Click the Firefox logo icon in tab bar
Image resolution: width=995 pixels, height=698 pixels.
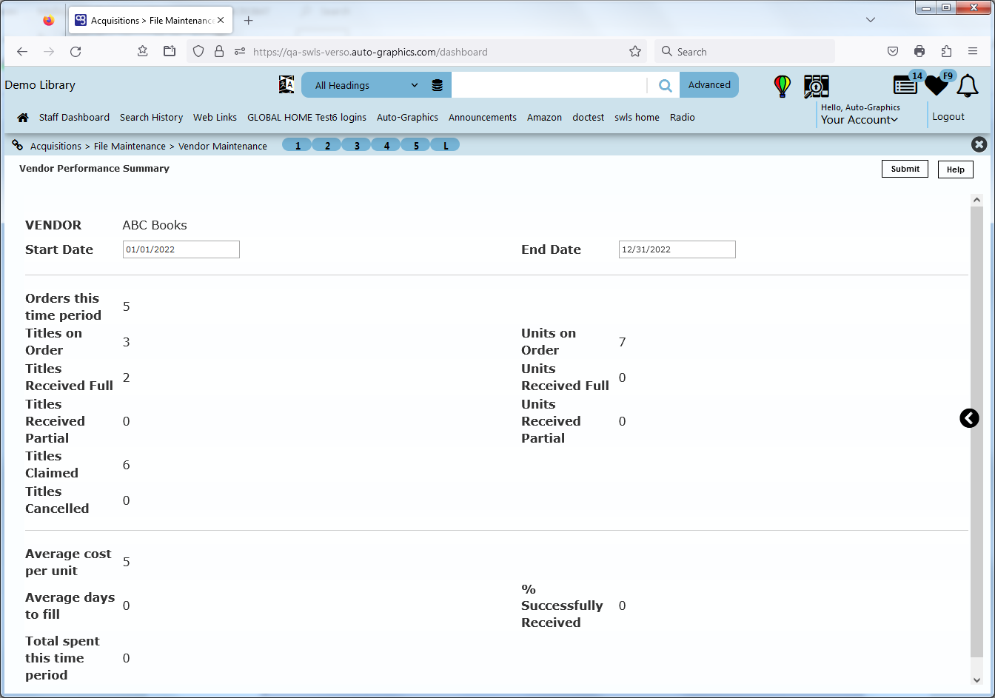pos(49,21)
